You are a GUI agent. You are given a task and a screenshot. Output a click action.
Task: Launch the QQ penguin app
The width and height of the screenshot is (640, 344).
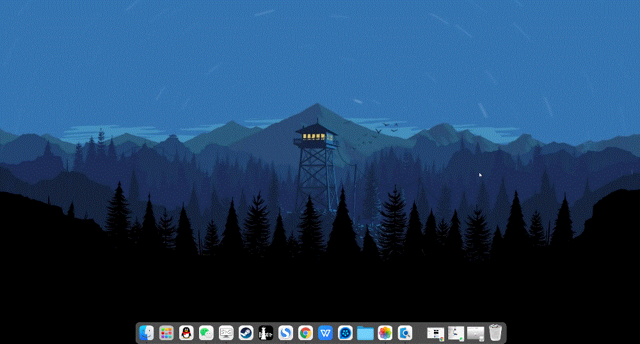point(186,333)
